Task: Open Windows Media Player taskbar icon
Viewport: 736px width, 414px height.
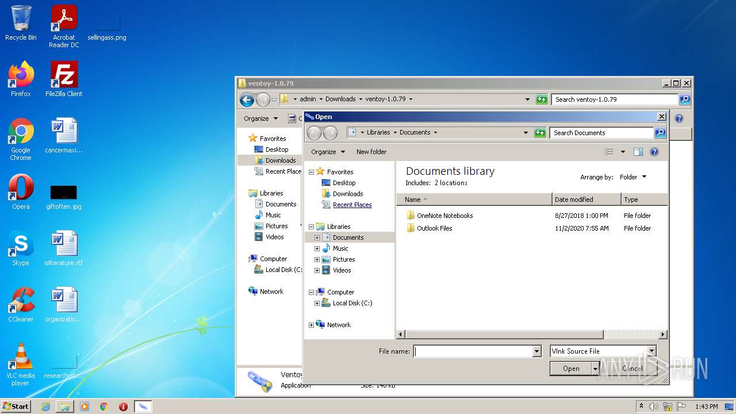Action: tap(85, 407)
